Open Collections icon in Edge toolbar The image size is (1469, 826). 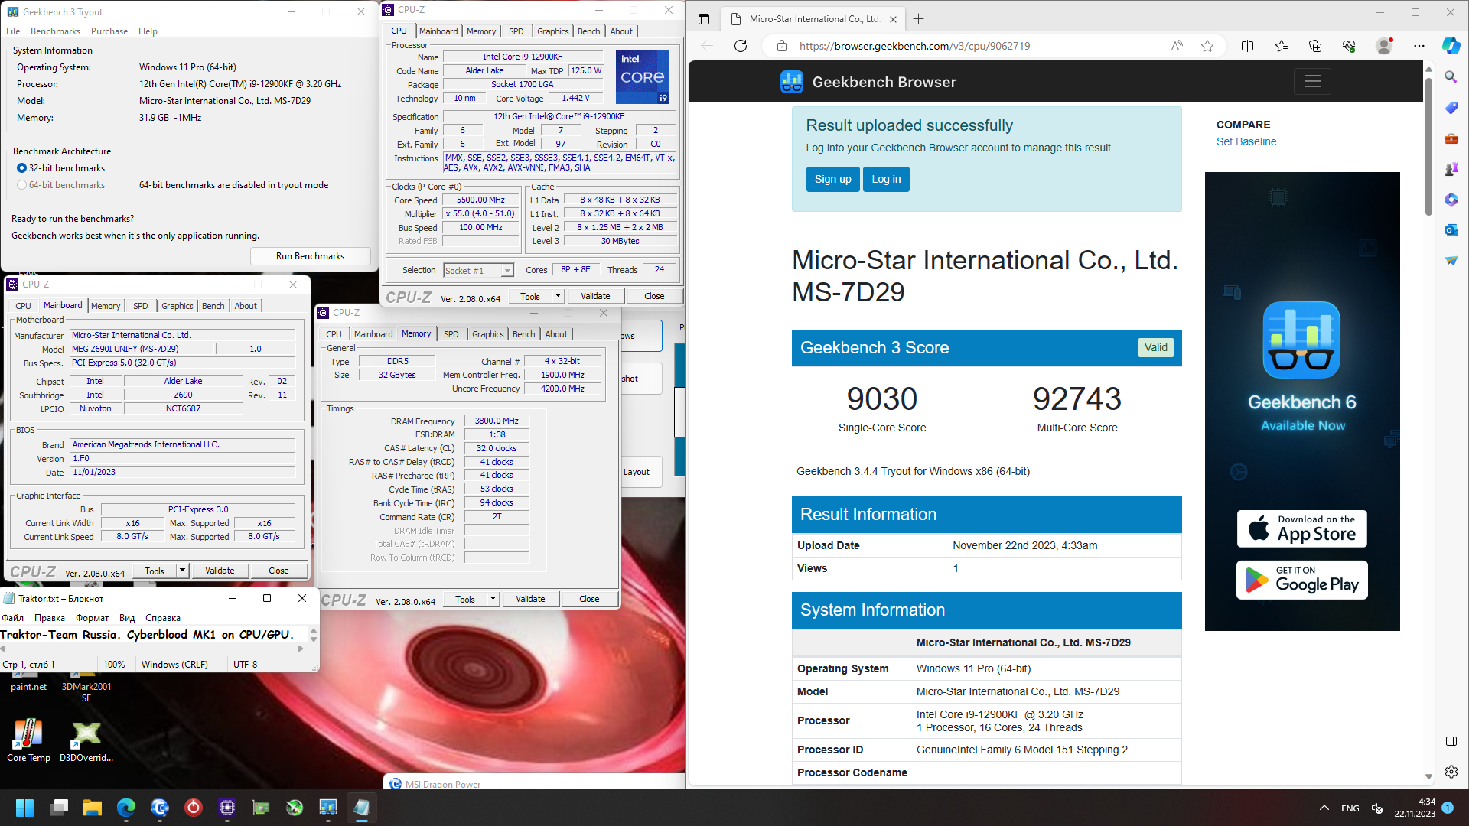1315,46
